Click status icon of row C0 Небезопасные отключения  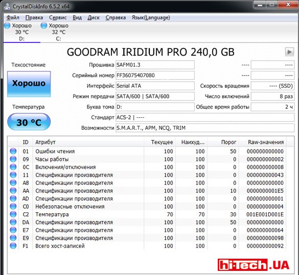click(x=13, y=207)
